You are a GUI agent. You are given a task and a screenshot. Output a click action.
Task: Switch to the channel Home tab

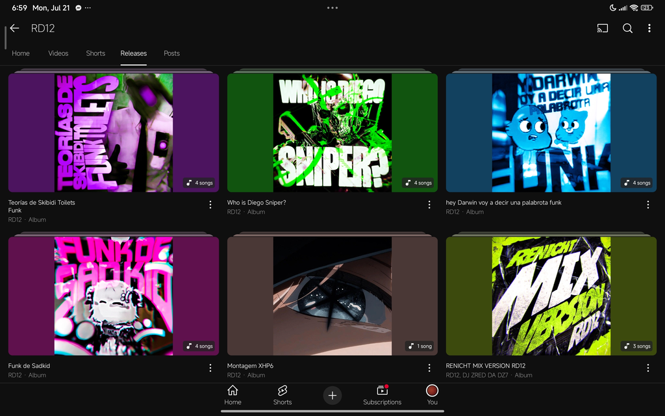(21, 53)
